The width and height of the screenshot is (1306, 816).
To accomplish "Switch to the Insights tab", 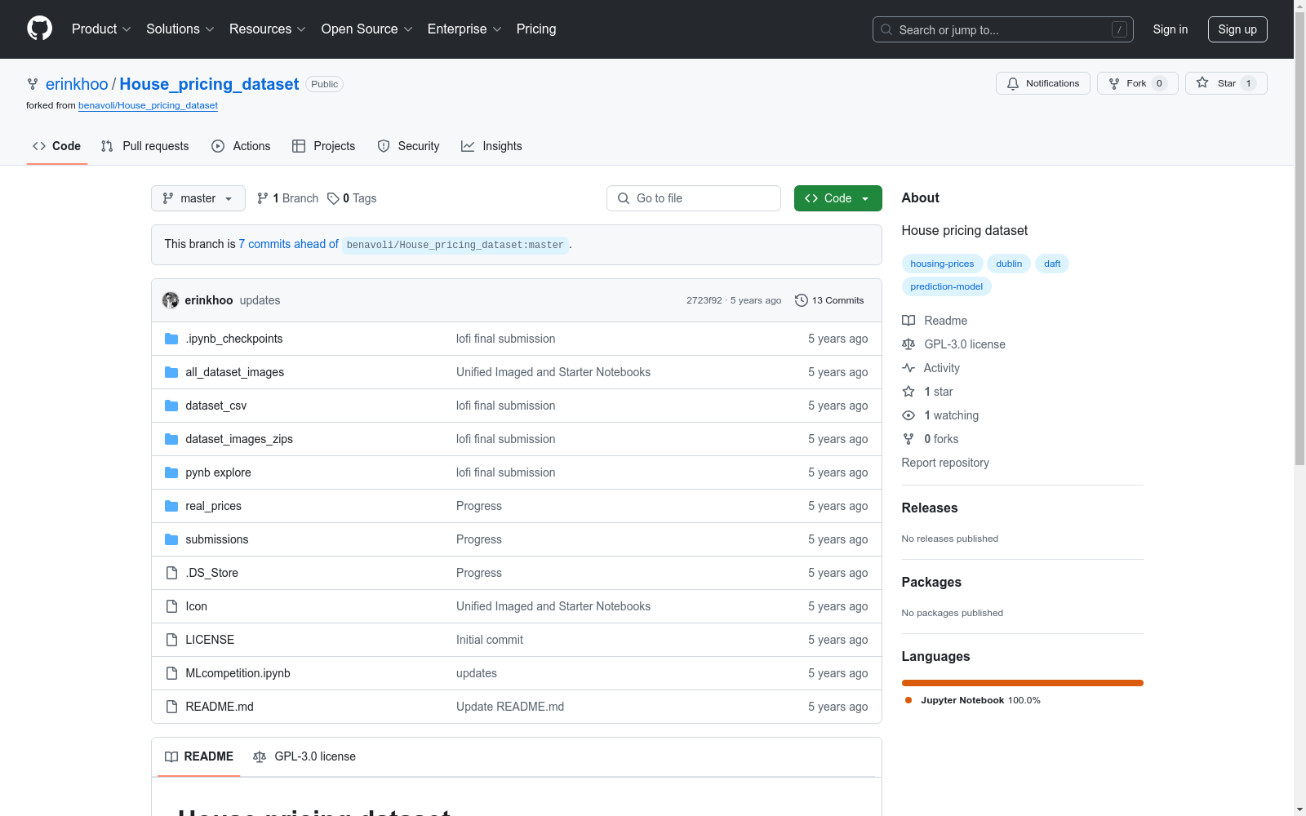I will click(x=491, y=146).
